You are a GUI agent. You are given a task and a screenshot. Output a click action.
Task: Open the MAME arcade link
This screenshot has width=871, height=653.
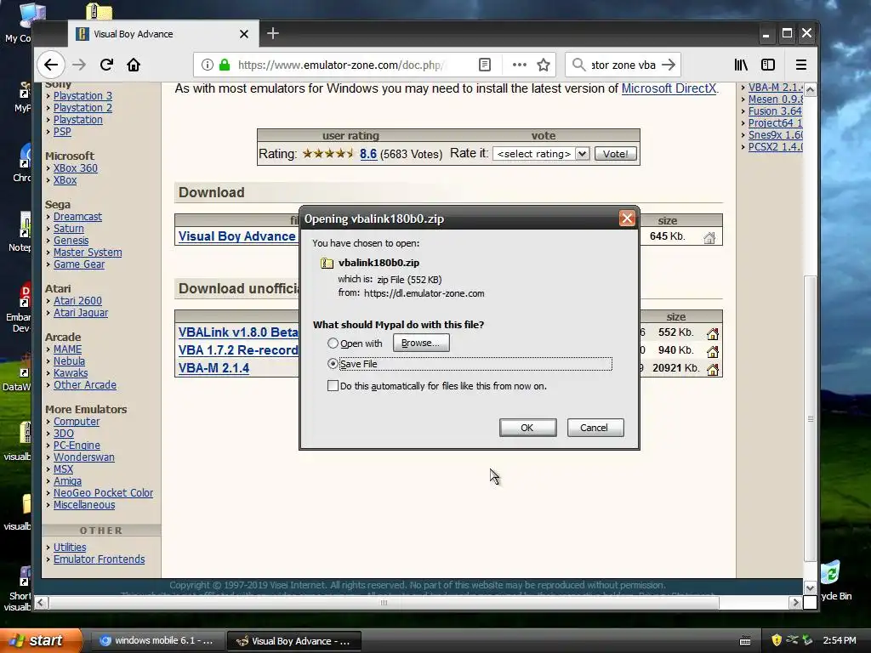pos(67,349)
